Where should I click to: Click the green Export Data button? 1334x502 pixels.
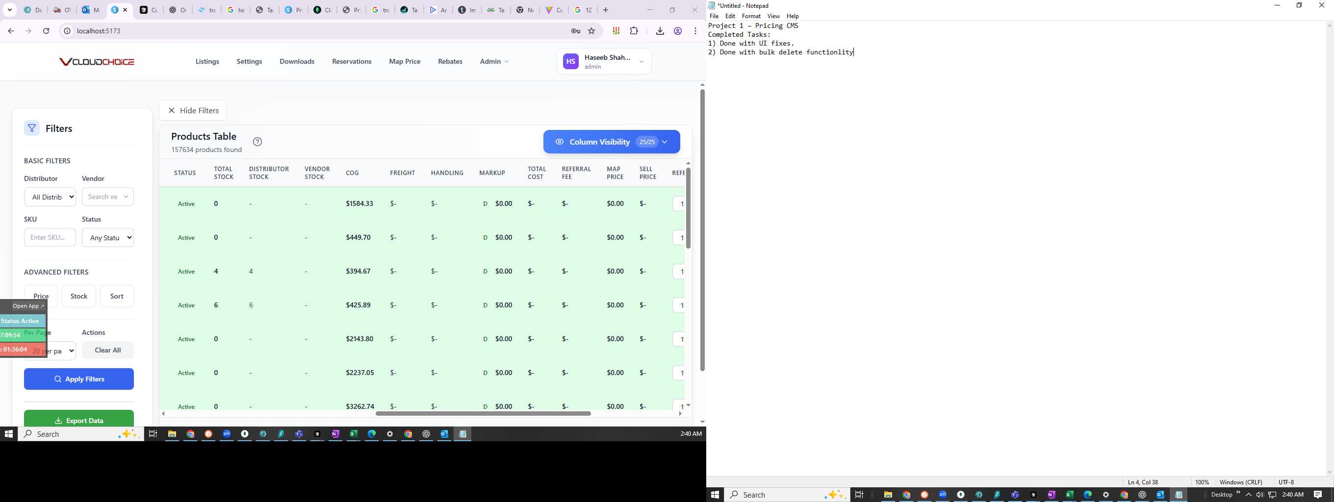[x=78, y=420]
